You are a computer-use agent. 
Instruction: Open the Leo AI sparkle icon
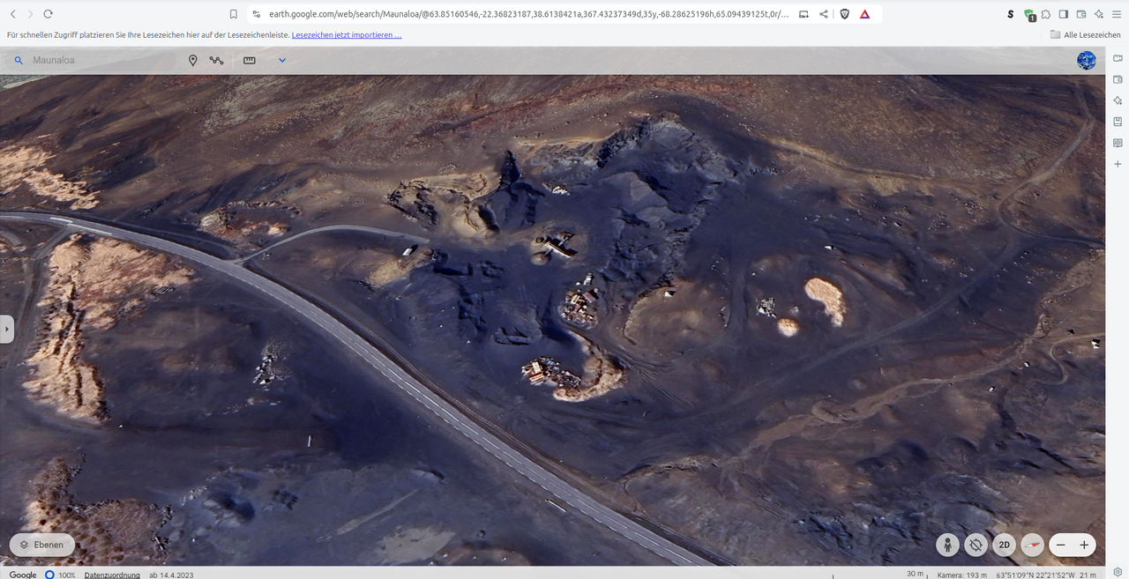(1099, 14)
